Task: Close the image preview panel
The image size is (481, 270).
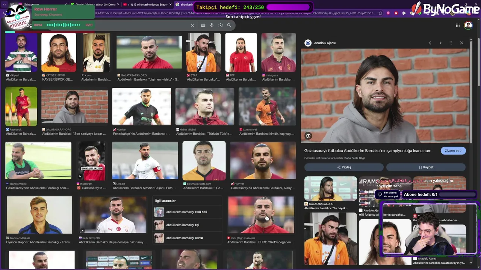Action: click(461, 43)
